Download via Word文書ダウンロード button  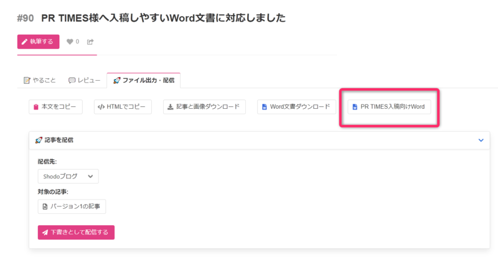point(296,107)
